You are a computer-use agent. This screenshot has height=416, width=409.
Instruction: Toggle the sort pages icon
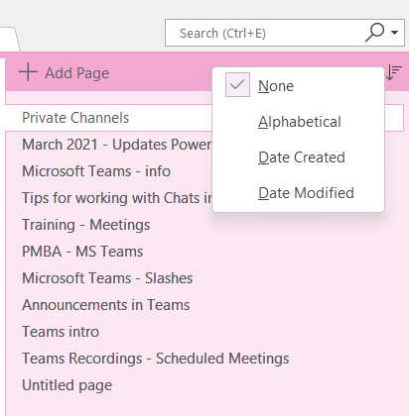[394, 72]
